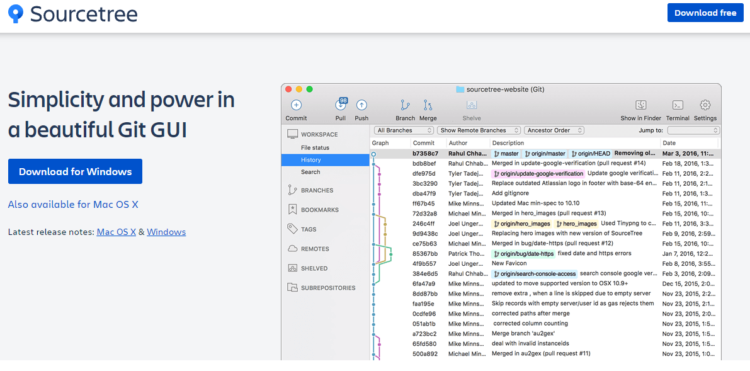Expand the BRANCHES section
This screenshot has width=750, height=371.
pyautogui.click(x=317, y=190)
